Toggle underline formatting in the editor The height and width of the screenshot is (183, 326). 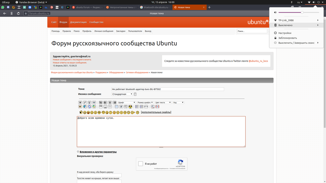[89, 102]
